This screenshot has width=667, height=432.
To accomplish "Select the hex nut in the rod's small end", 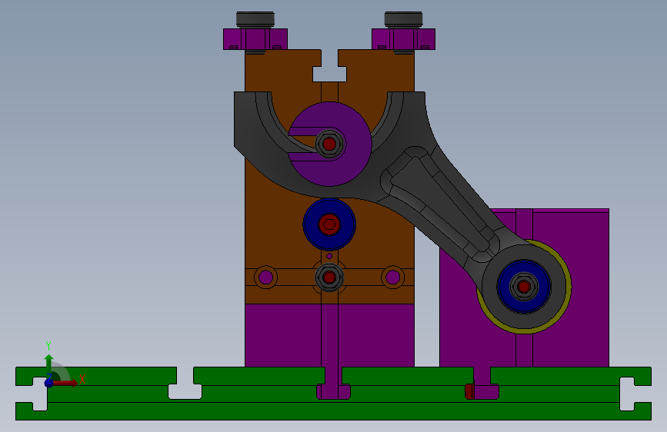I will [524, 287].
